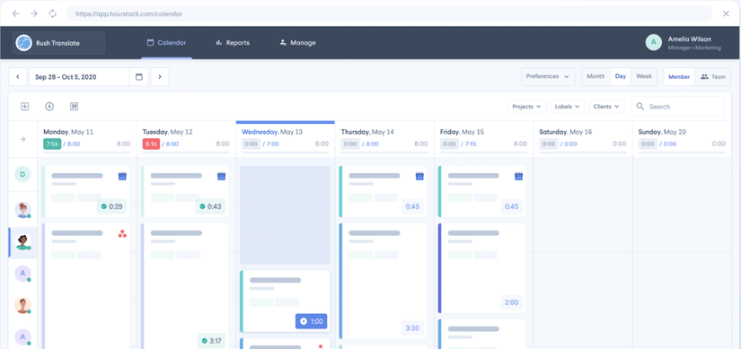Screen dimensions: 741x349
Task: Open Amelia Wilson's avatar menu
Action: pyautogui.click(x=654, y=42)
